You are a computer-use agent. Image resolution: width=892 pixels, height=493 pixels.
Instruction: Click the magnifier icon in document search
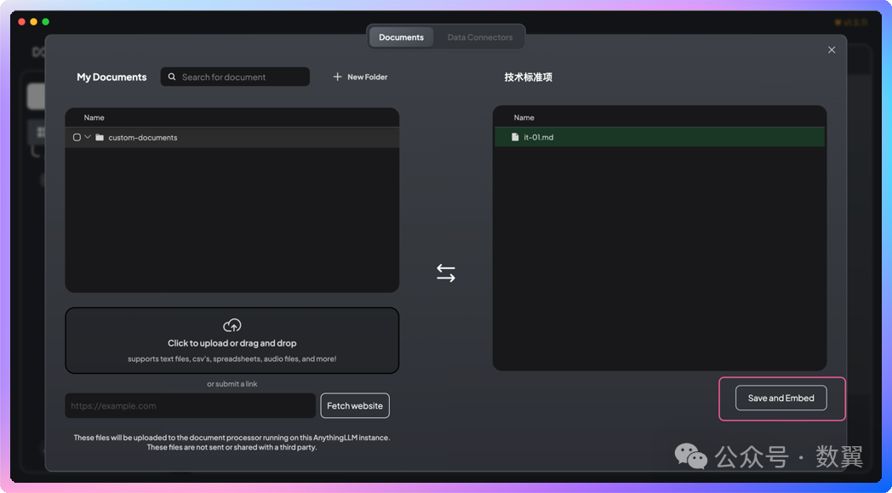[173, 77]
